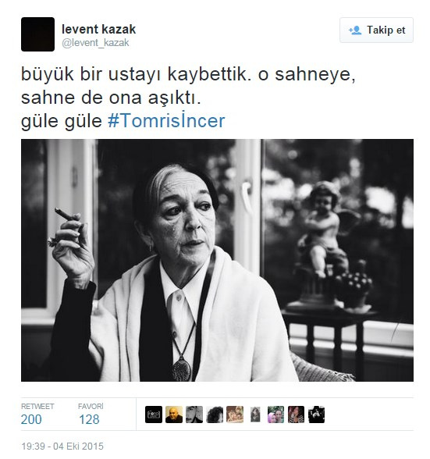View the 200 retweets count
Viewport: 430px width, 459px height.
[31, 419]
